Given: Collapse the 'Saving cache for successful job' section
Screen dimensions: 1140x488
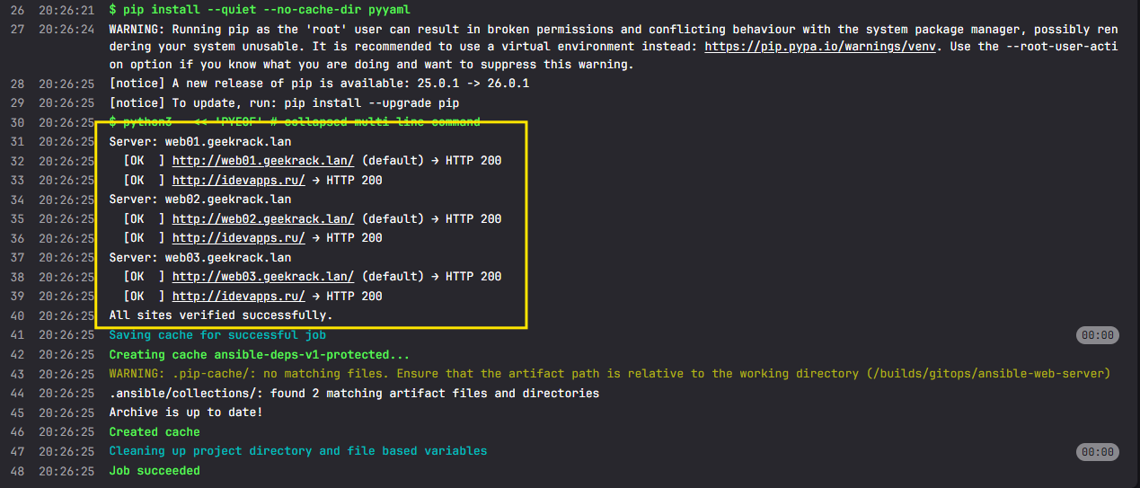Looking at the screenshot, I should coord(218,335).
